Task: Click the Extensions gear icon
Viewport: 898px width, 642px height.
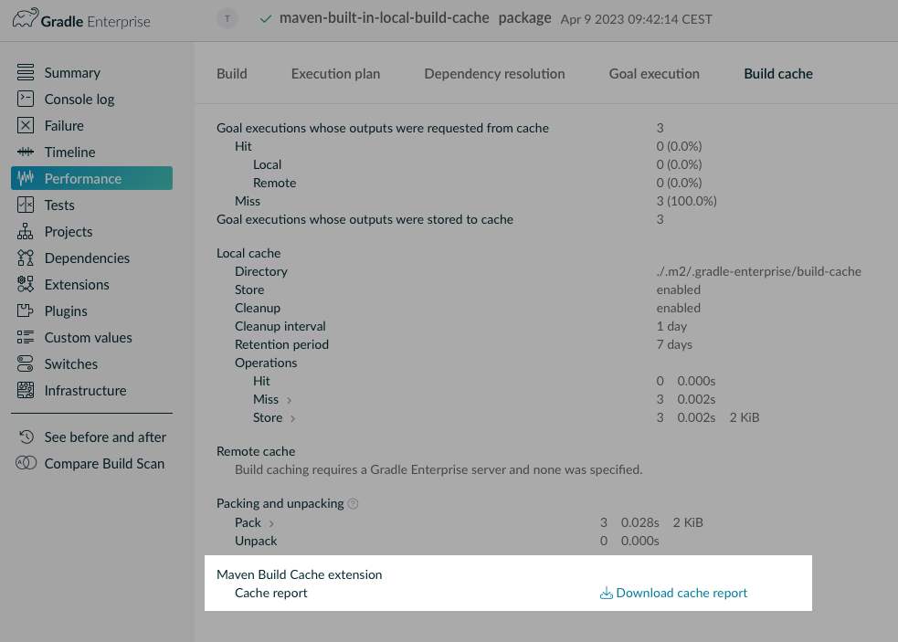Action: tap(26, 284)
